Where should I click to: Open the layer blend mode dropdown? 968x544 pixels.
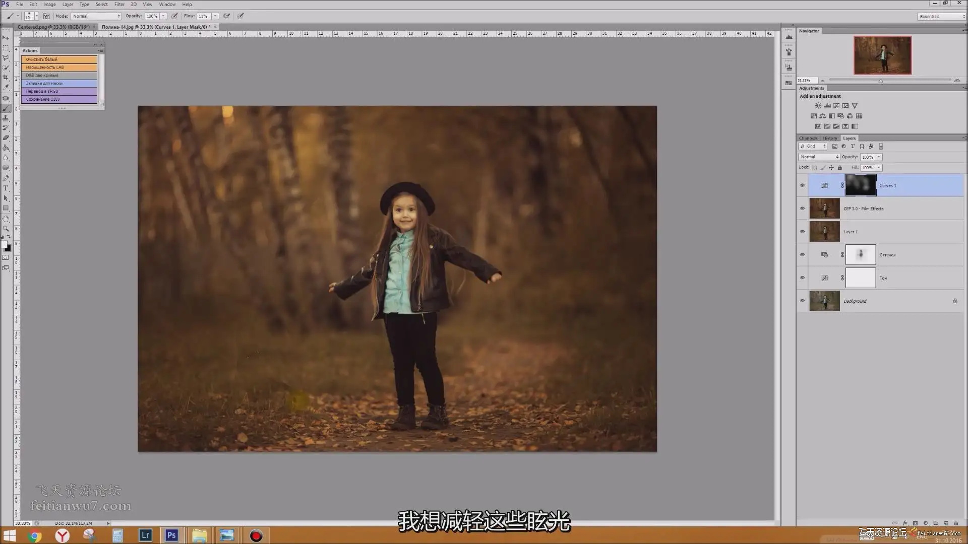pyautogui.click(x=819, y=157)
